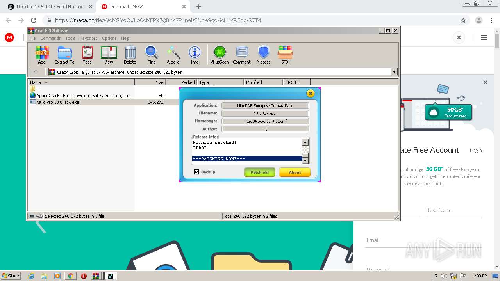This screenshot has height=281, width=500.
Task: Open Chrome profile avatar icon
Action: pyautogui.click(x=479, y=20)
